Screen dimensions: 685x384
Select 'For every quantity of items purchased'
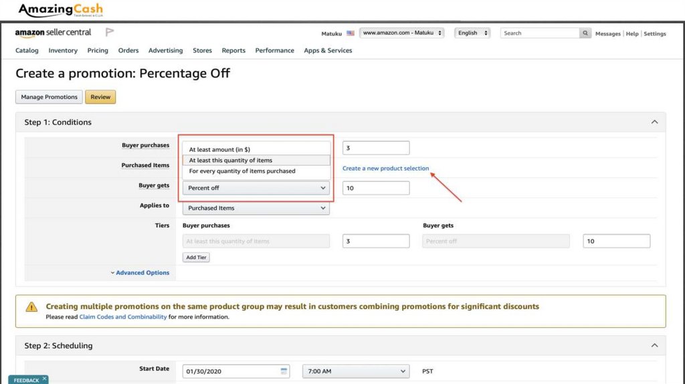coord(242,171)
